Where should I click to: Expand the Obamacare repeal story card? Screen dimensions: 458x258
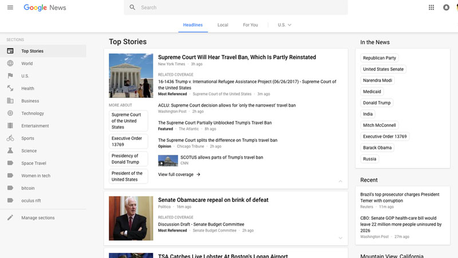[340, 238]
